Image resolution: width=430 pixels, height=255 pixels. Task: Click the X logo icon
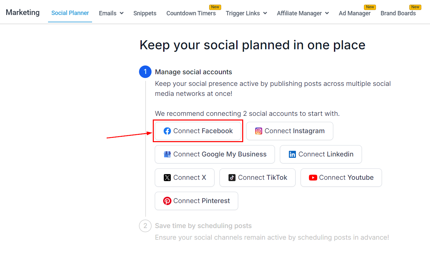[167, 178]
